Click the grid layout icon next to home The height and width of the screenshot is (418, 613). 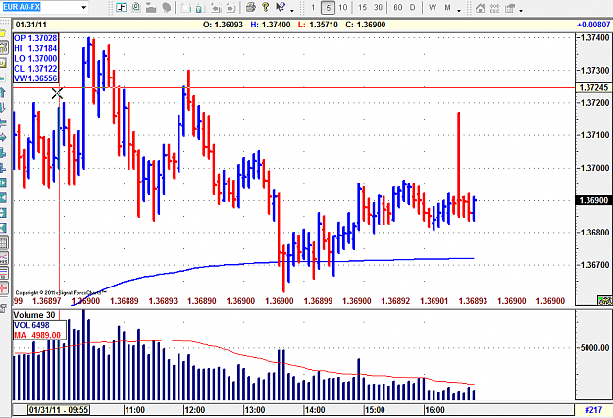pyautogui.click(x=495, y=8)
